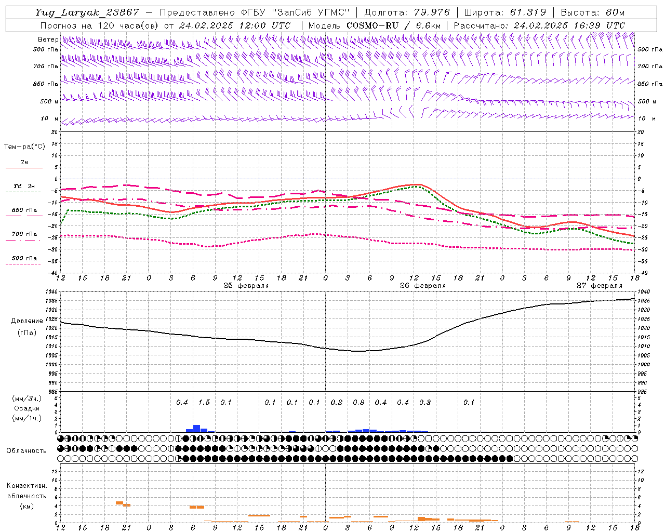Click the left 10 м wind level label
The width and height of the screenshot is (665, 532).
click(49, 118)
